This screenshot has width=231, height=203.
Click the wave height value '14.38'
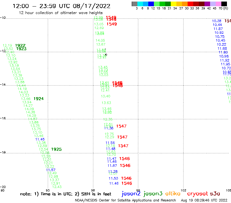[30, 112]
